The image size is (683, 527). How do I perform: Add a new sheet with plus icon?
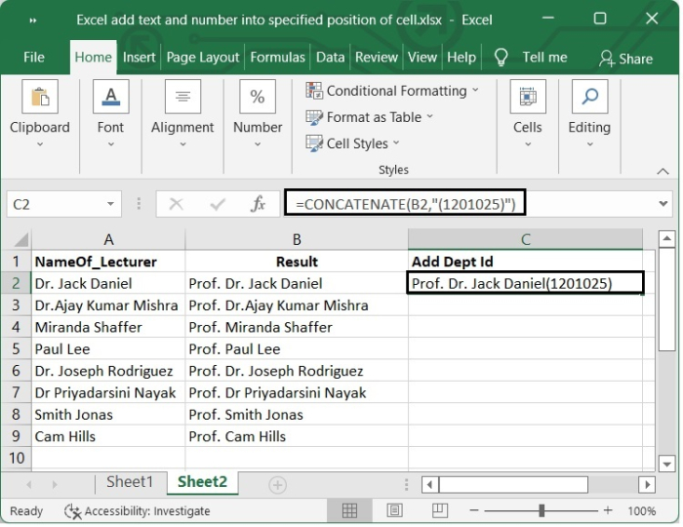[x=278, y=484]
